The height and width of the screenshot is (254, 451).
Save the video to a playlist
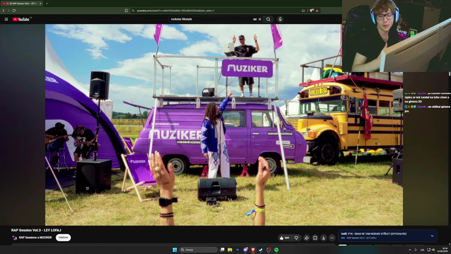coord(315,238)
